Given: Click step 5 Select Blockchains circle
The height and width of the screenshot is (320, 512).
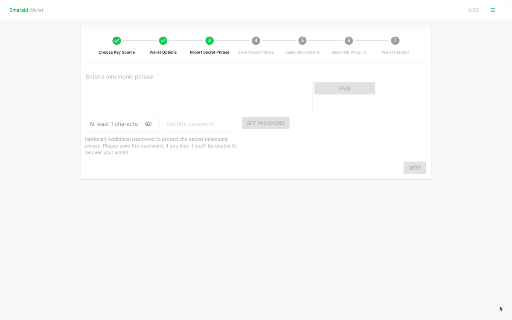Looking at the screenshot, I should 302,41.
